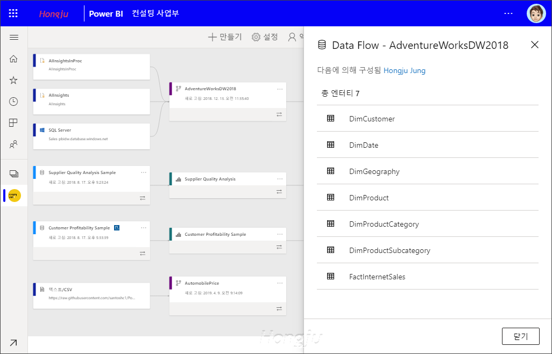552x354 pixels.
Task: Open Shared with me icon
Action: [x=13, y=144]
